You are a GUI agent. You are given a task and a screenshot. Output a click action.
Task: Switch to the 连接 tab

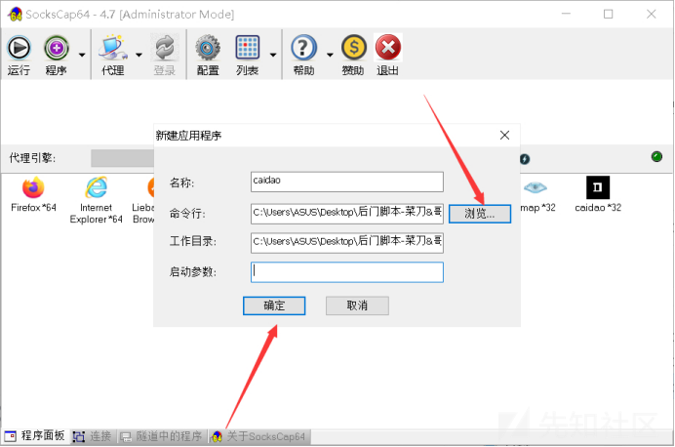(93, 436)
